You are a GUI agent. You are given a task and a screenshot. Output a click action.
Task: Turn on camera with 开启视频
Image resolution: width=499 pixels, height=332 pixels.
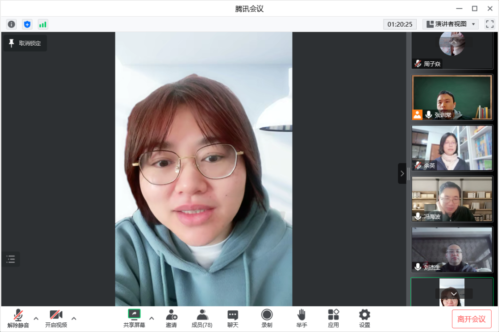[56, 318]
